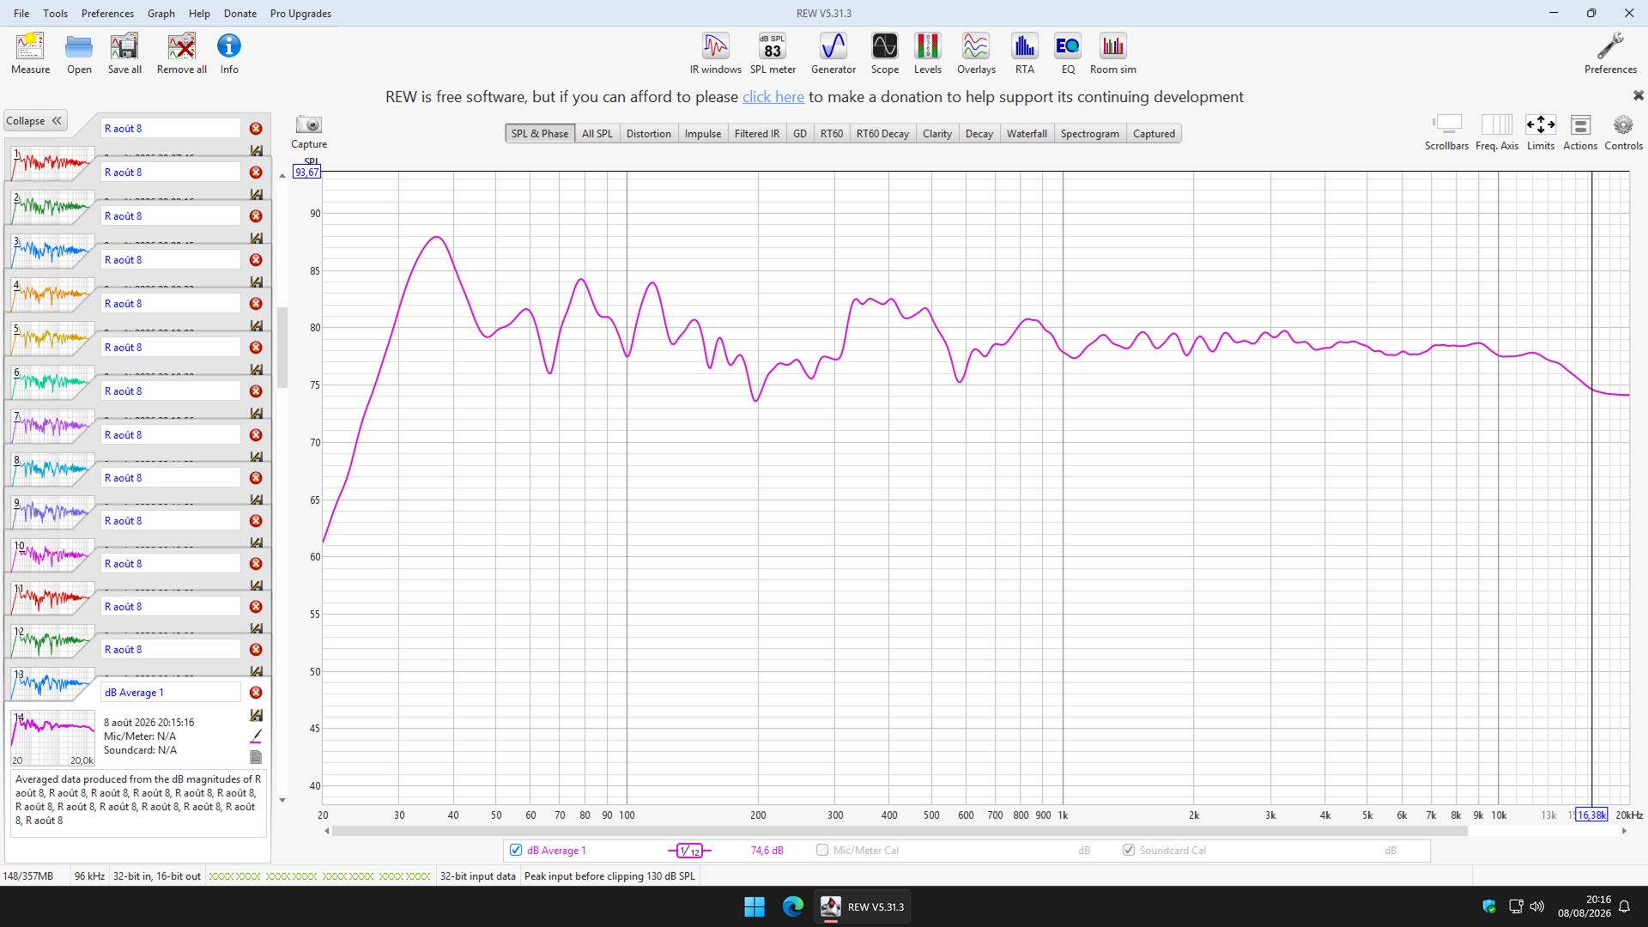Select measurement thumbnail number 5
Viewport: 1648px width, 927px height.
pyautogui.click(x=51, y=339)
